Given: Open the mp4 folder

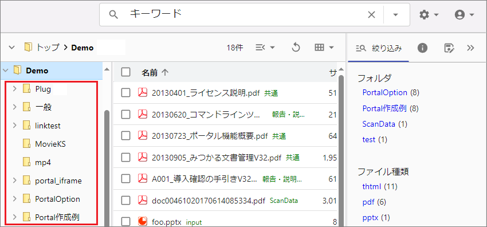Looking at the screenshot, I should 43,162.
